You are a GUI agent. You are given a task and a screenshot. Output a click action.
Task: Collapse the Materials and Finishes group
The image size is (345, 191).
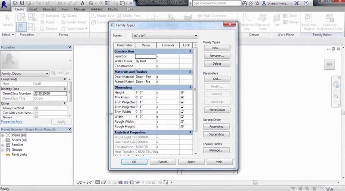[190, 72]
